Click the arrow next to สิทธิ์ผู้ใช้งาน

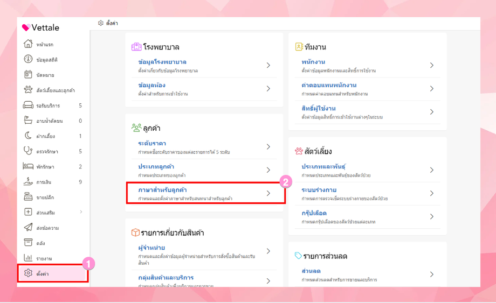tap(432, 112)
